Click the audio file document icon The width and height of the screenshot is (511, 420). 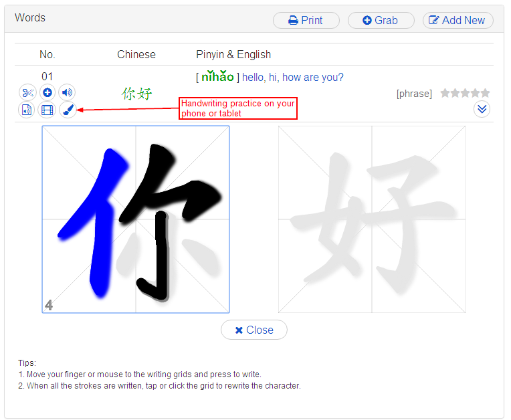[x=27, y=110]
